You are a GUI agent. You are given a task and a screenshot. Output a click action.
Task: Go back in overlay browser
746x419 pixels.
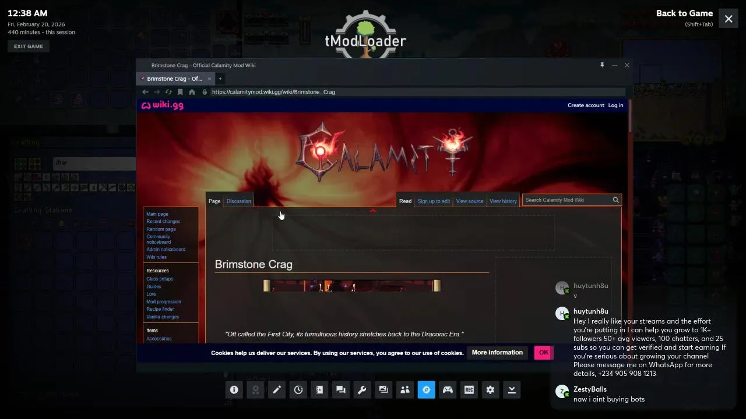click(145, 92)
